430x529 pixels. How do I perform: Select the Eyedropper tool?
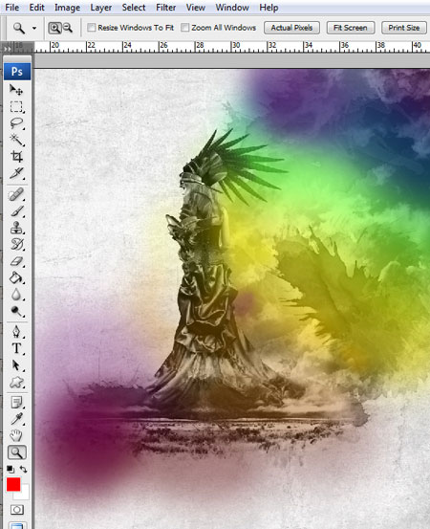(x=16, y=419)
